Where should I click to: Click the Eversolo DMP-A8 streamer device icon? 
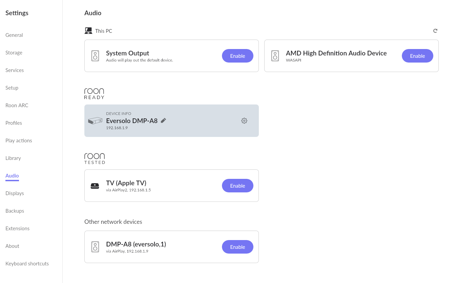tap(95, 121)
